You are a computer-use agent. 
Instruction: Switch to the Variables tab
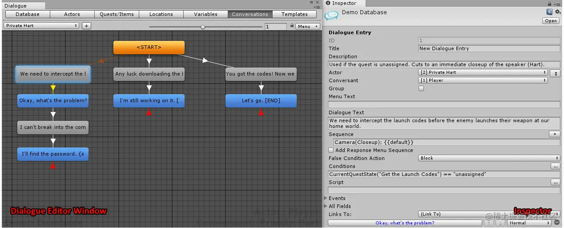coord(205,14)
